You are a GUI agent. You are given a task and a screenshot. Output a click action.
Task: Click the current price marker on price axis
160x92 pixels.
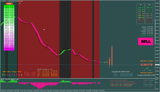point(157,65)
